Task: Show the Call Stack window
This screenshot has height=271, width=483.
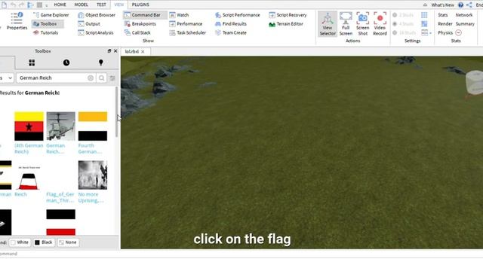Action: click(137, 32)
